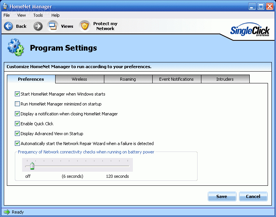Maximize the HomeNet Manager window
The width and height of the screenshot is (276, 217).
click(x=261, y=7)
